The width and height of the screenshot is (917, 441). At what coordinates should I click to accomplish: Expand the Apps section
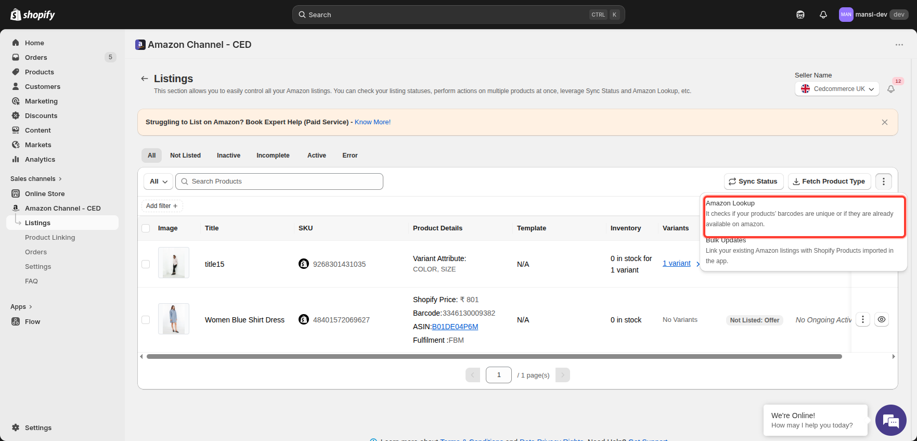[21, 307]
